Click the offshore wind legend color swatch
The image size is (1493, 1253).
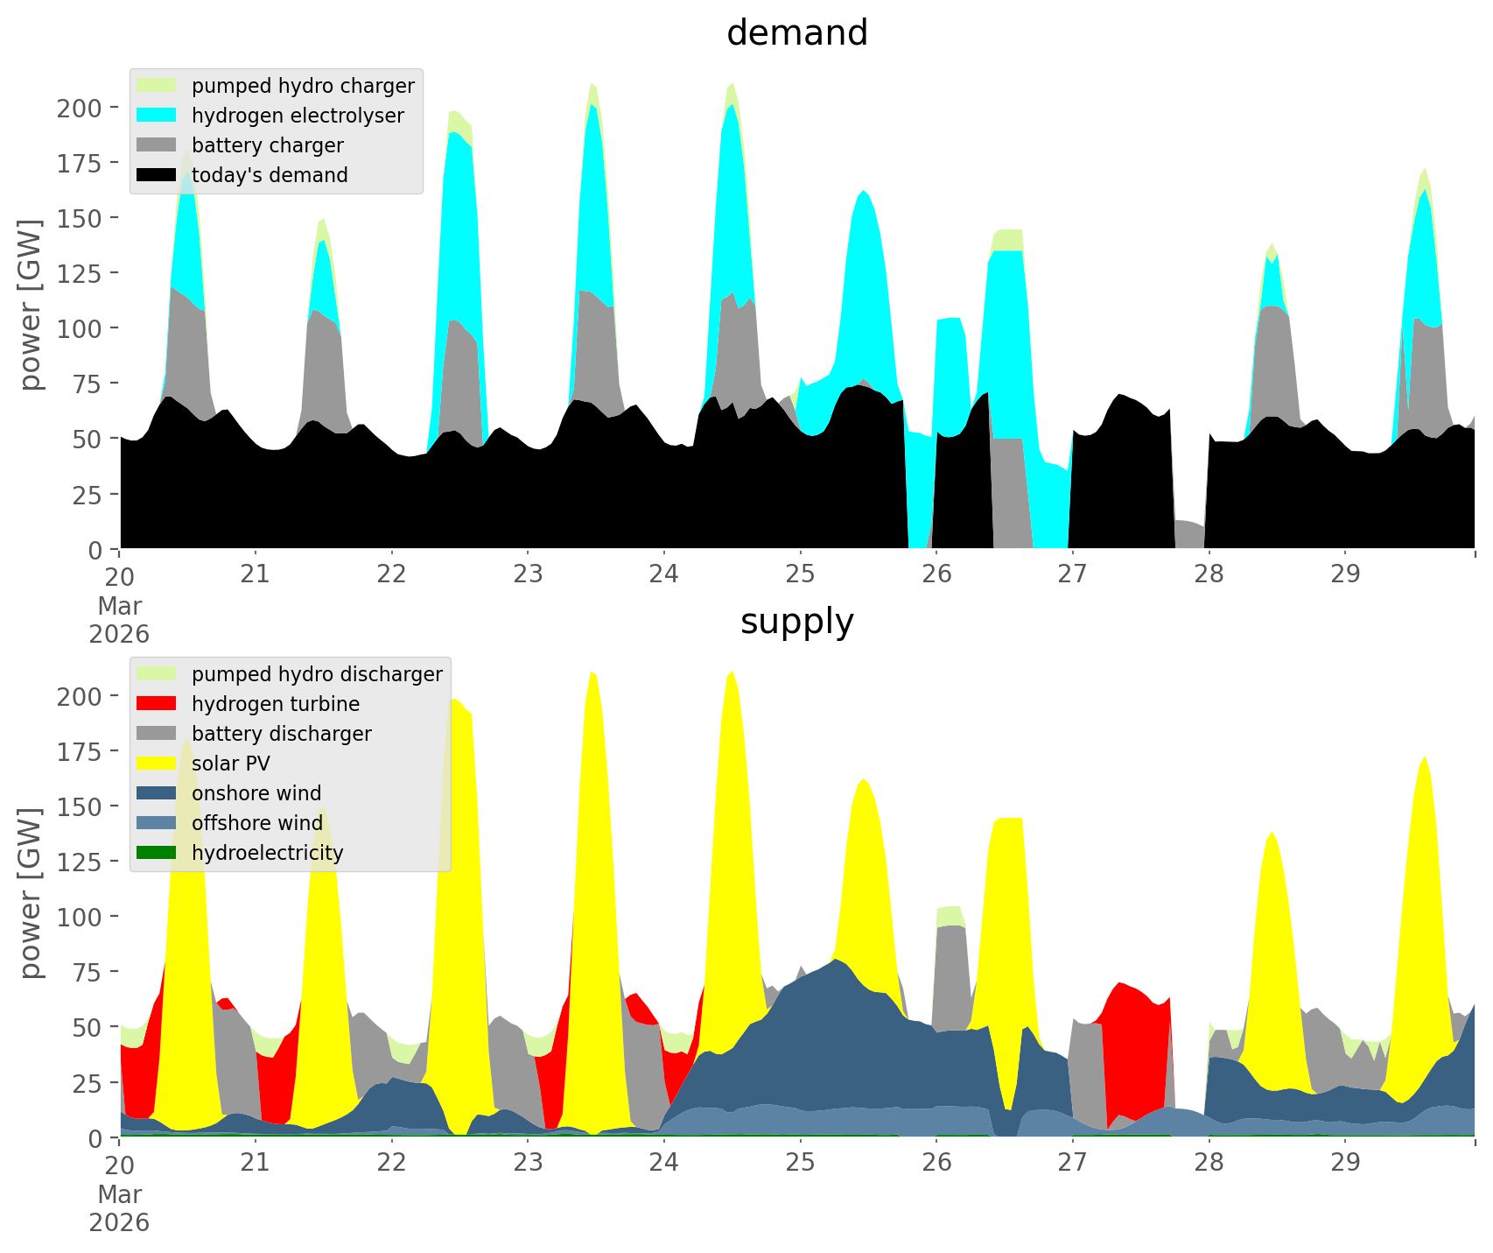[x=157, y=823]
